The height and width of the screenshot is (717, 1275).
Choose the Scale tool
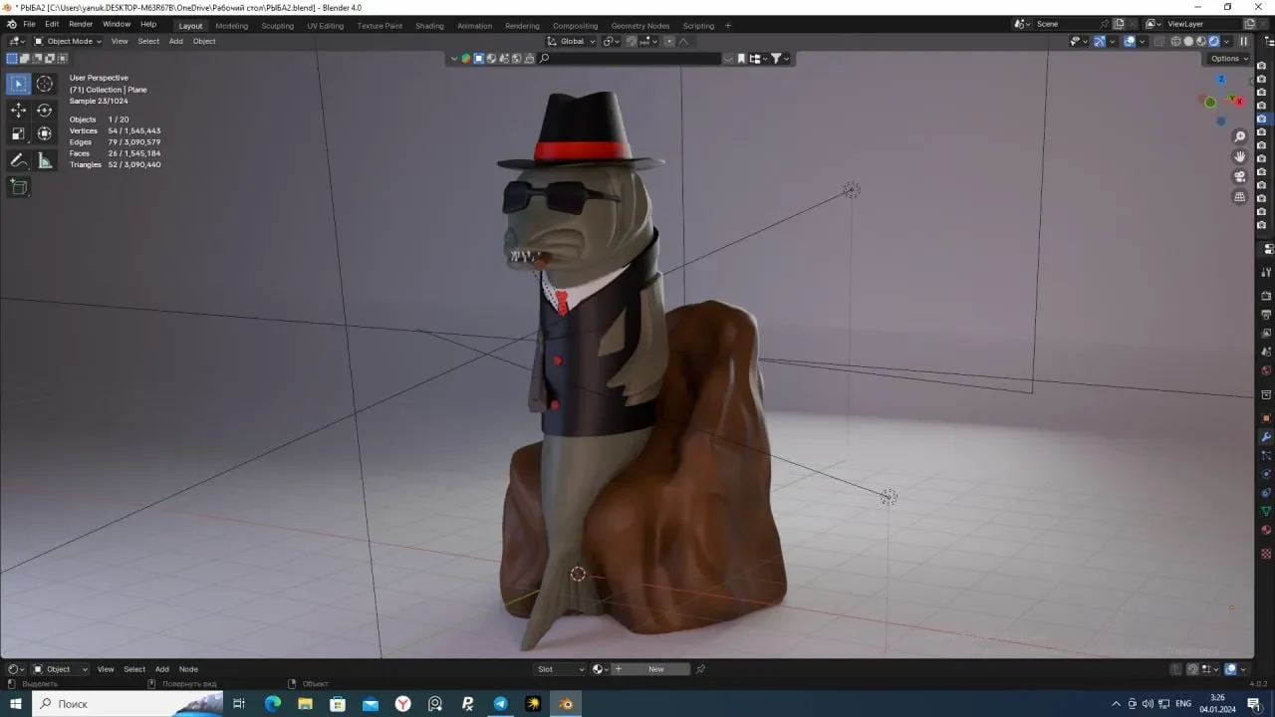point(18,133)
